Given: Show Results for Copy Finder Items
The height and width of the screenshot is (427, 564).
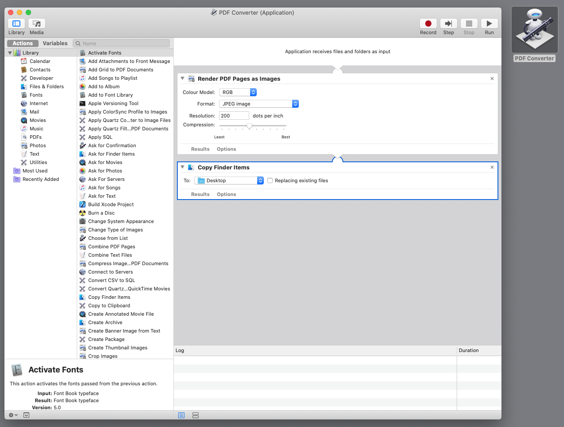Looking at the screenshot, I should [x=200, y=194].
